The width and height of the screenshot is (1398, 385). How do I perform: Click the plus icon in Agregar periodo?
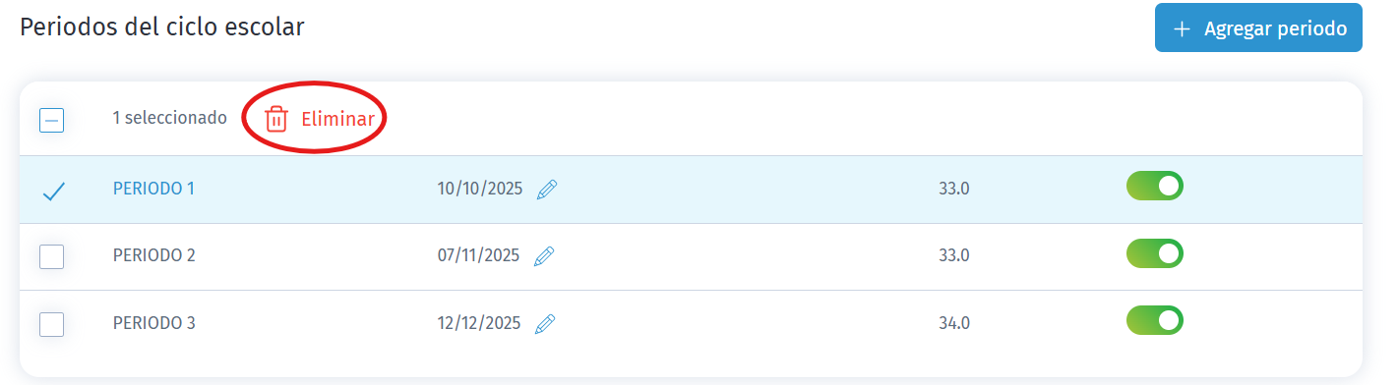pyautogui.click(x=1183, y=28)
